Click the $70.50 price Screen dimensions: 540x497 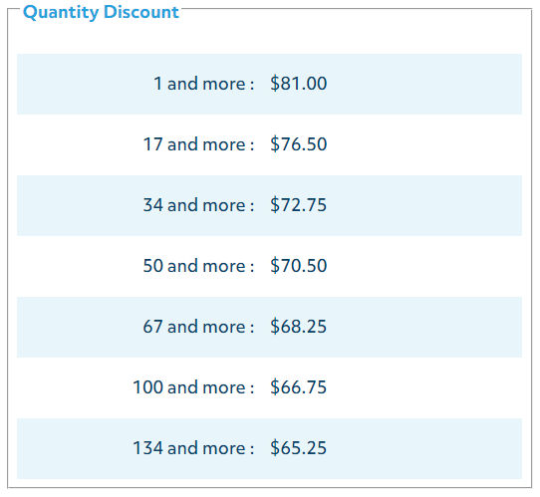point(299,266)
